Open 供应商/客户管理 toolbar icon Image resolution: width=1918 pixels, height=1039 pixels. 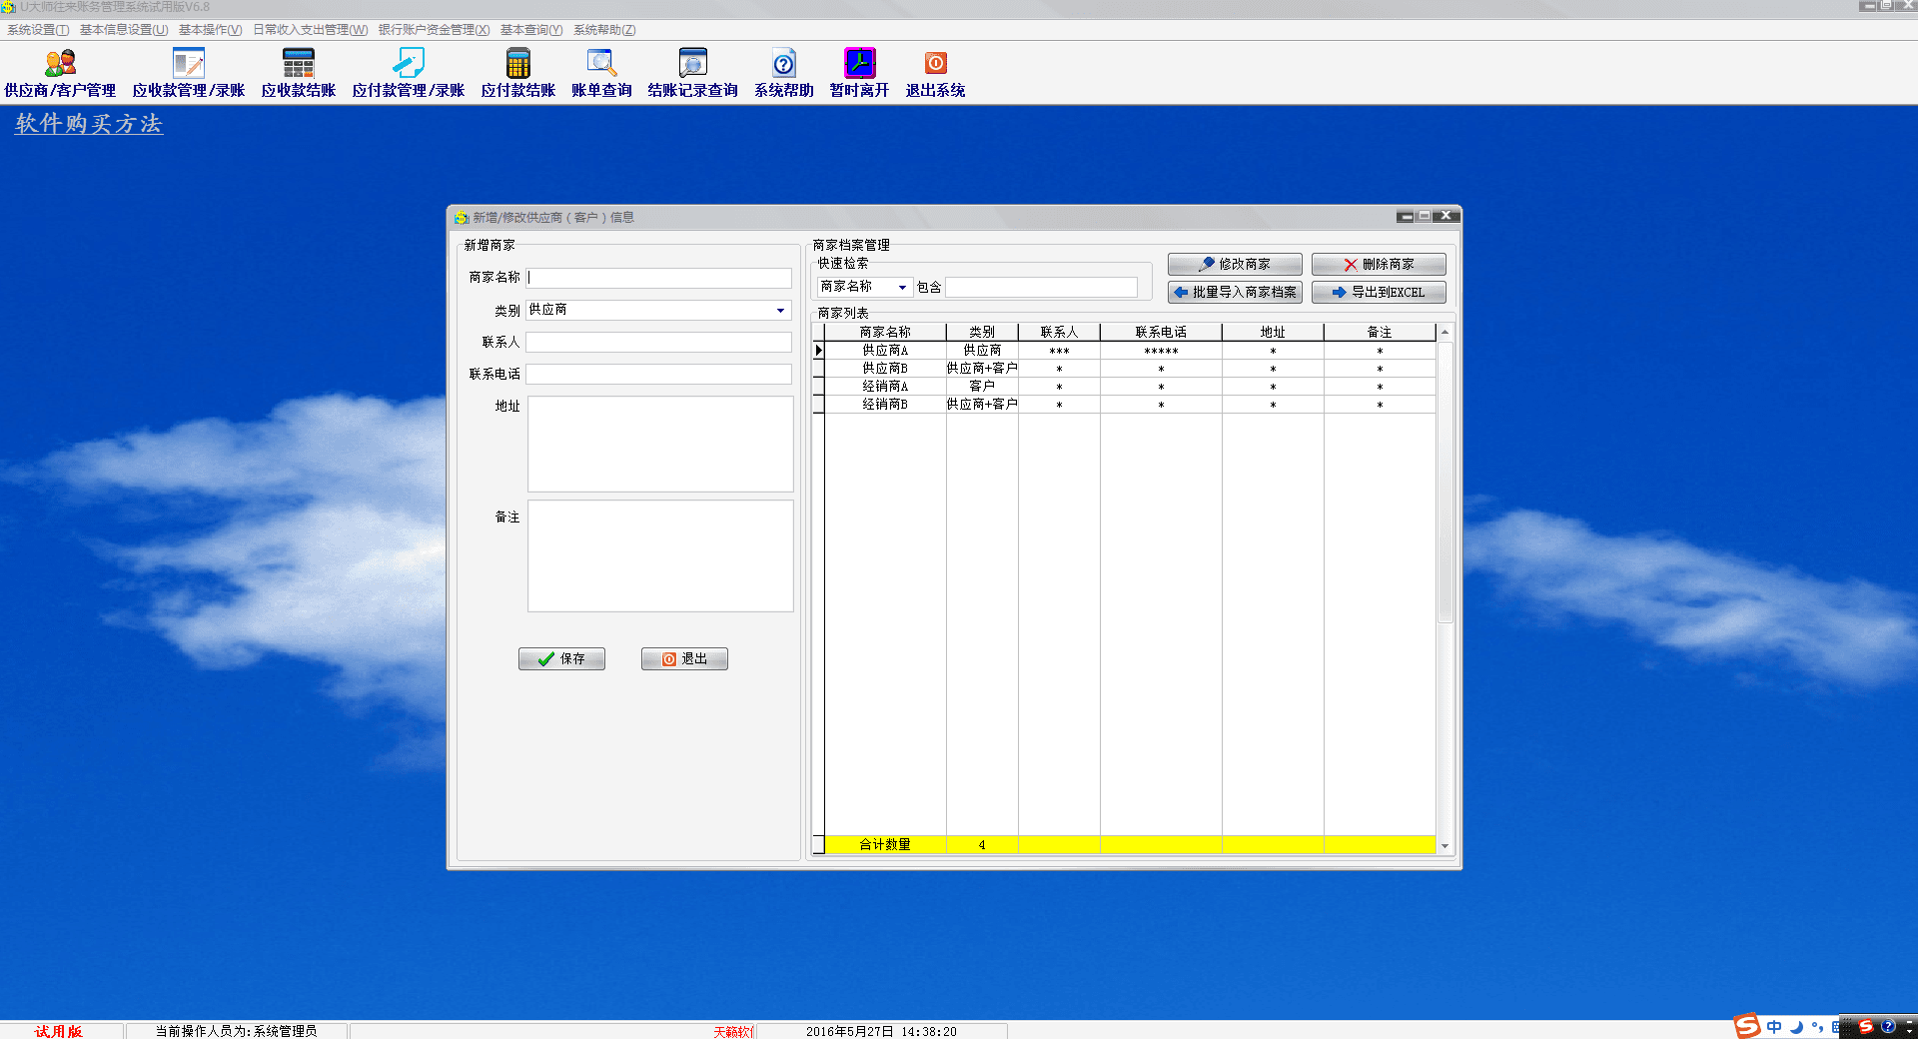pyautogui.click(x=60, y=65)
